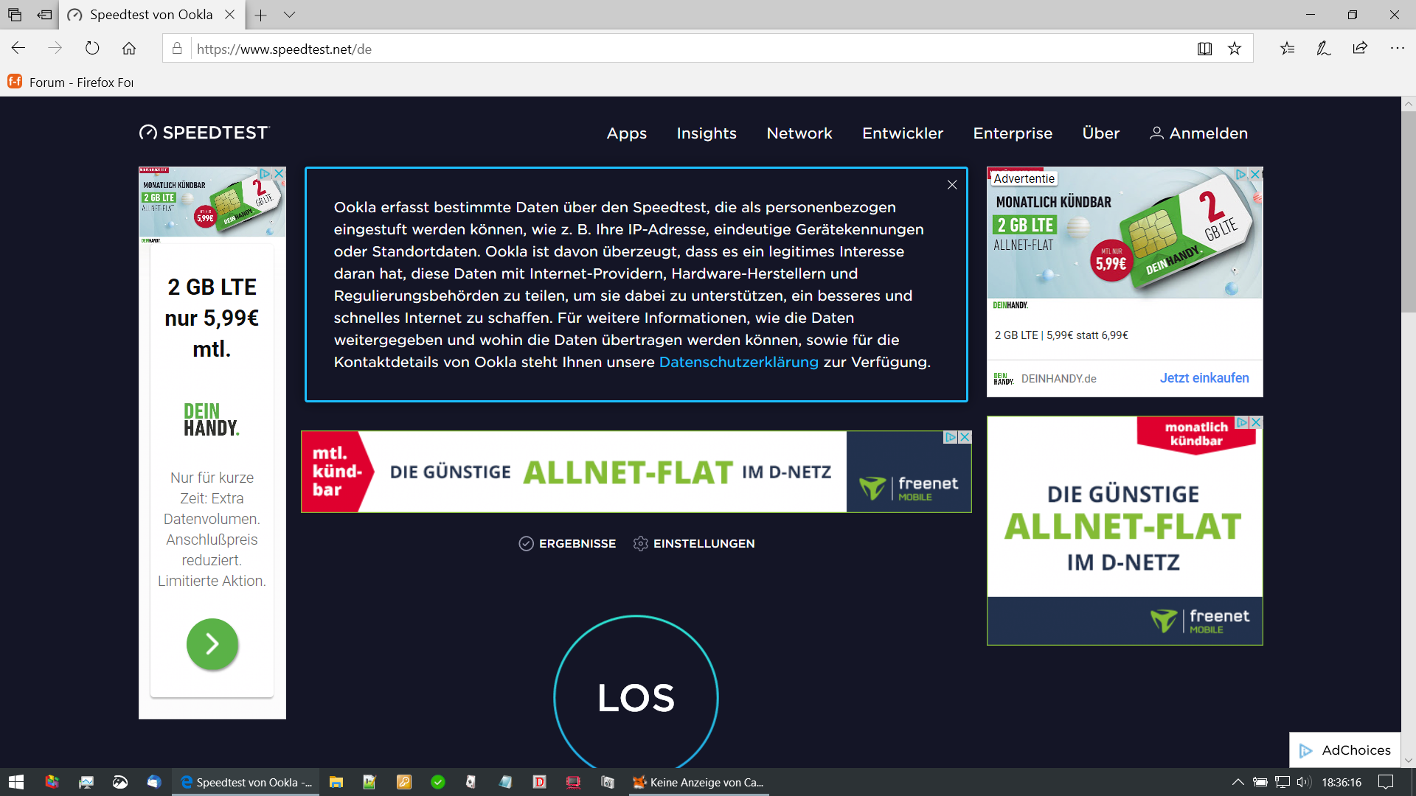The image size is (1416, 796).
Task: Close the Ookla privacy notice
Action: click(952, 185)
